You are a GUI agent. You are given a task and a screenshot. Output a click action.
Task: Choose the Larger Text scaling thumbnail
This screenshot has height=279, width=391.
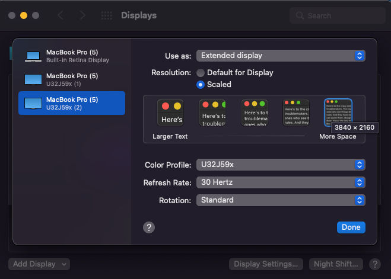coord(170,113)
